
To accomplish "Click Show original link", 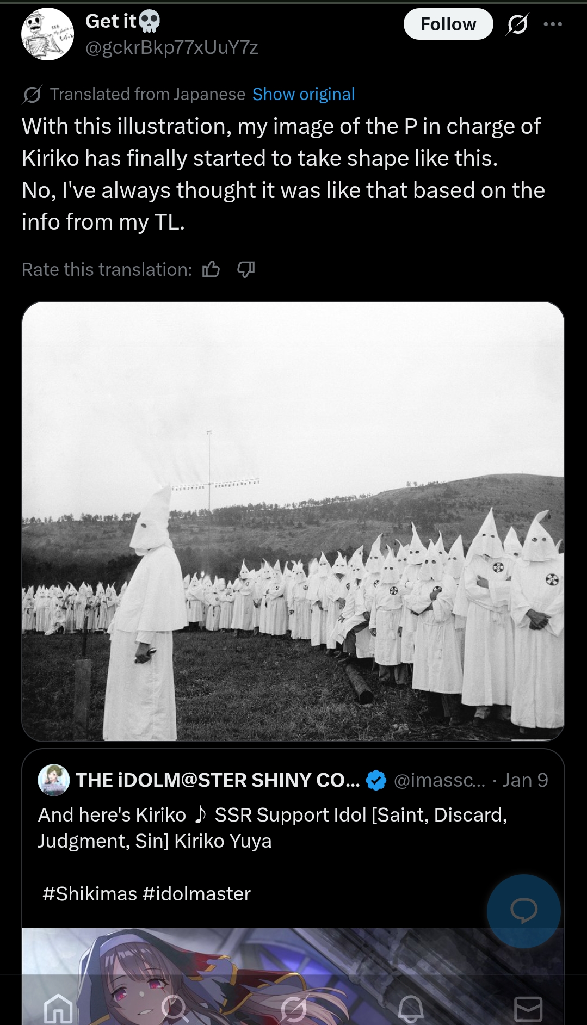I will [304, 94].
